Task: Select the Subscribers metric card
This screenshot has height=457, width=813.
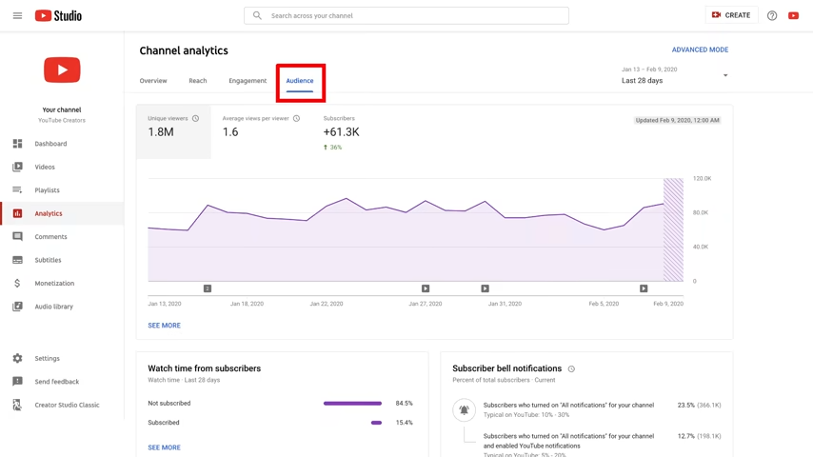Action: [341, 131]
